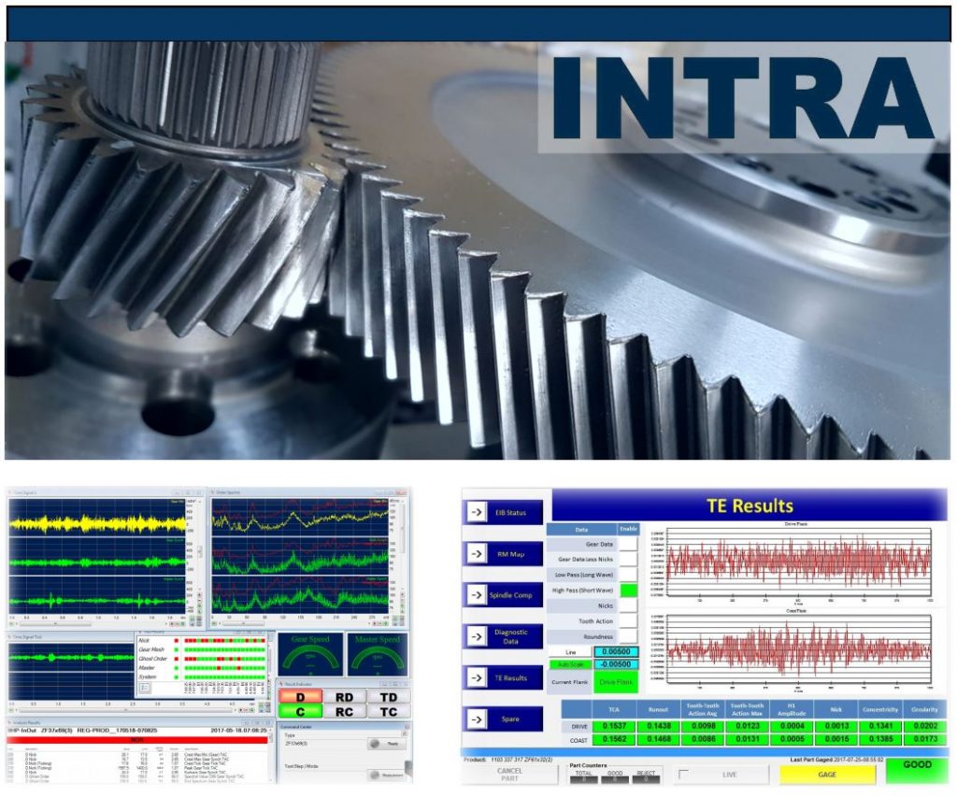Click the green Drive Flank button
This screenshot has height=797, width=957.
point(616,682)
